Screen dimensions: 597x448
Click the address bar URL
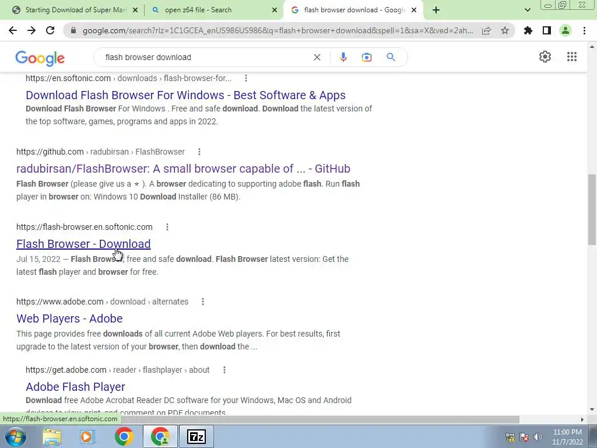[278, 30]
